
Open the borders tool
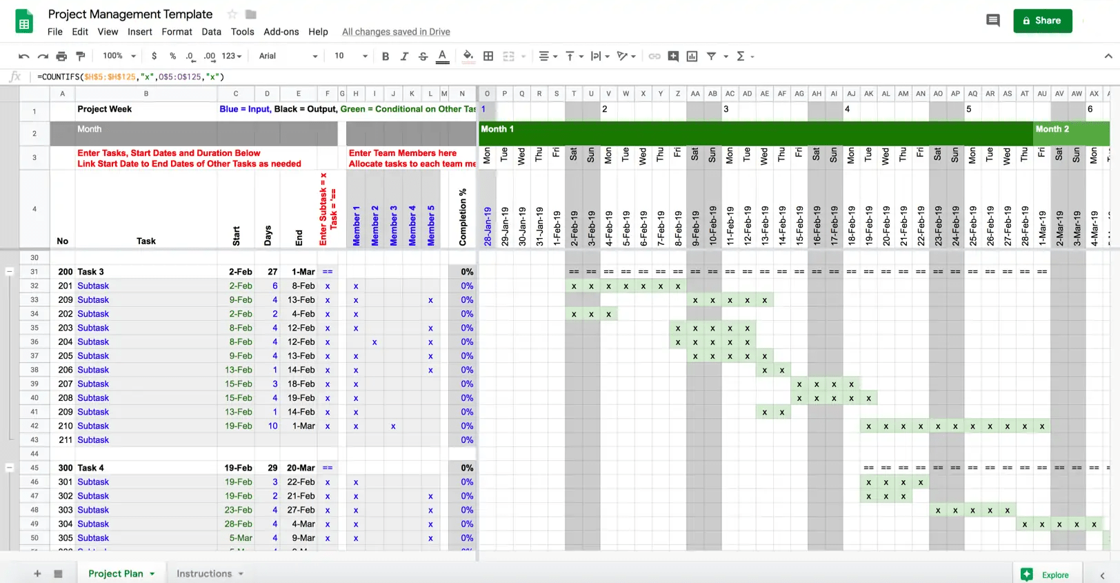488,57
